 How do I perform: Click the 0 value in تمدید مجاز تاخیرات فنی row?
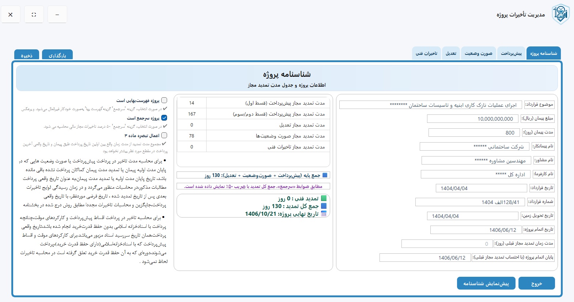(192, 147)
